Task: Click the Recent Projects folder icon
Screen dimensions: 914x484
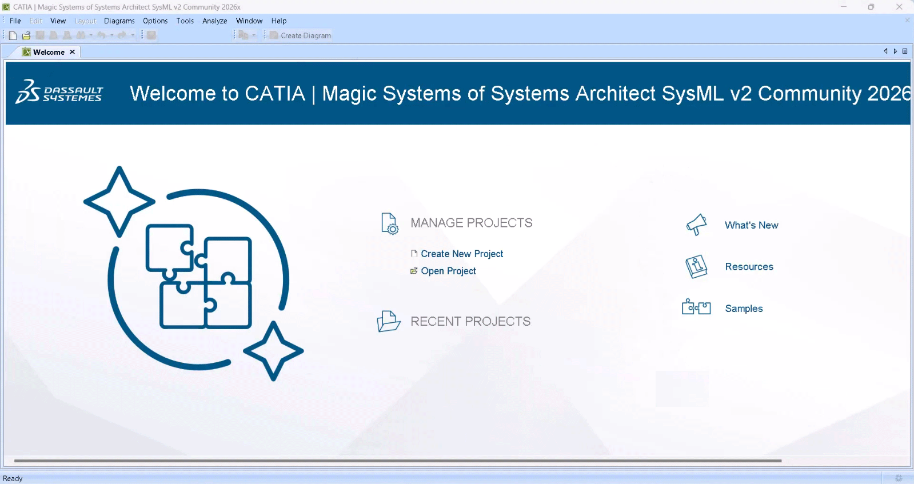Action: (389, 321)
